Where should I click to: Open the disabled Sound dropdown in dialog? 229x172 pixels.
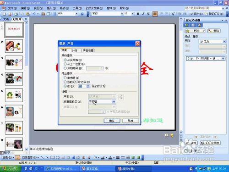tap(114, 96)
